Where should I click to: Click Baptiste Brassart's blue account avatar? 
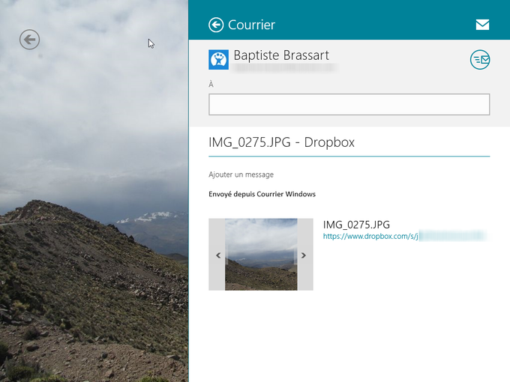pyautogui.click(x=218, y=60)
